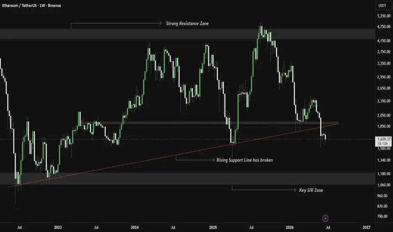Click the 960.00 price axis label
Image resolution: width=393 pixels, height=232 pixels.
(382, 196)
